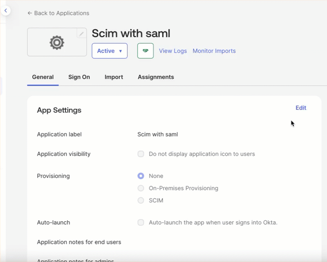
Task: Select the None provisioning radio button
Action: click(x=141, y=176)
